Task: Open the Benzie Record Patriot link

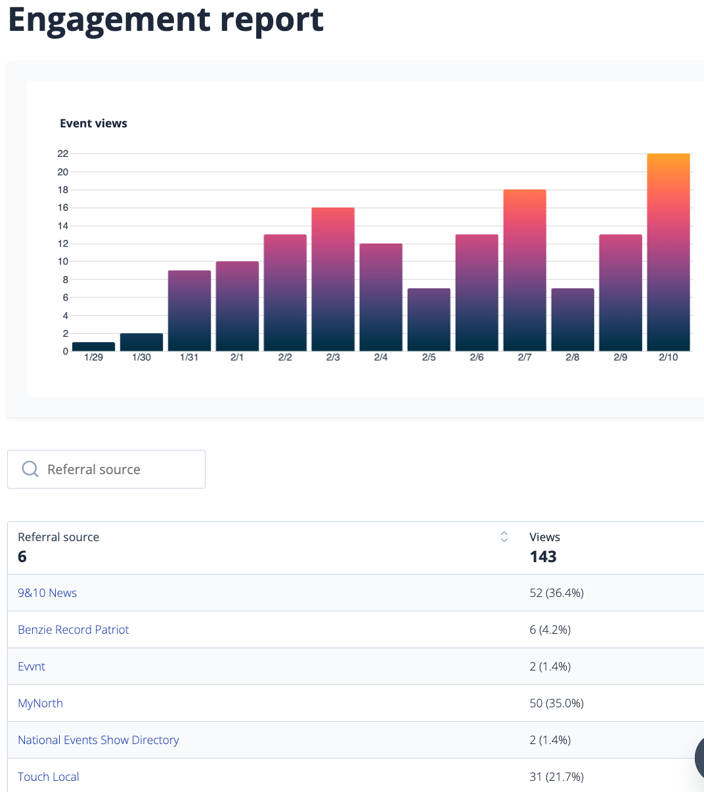Action: coord(74,630)
